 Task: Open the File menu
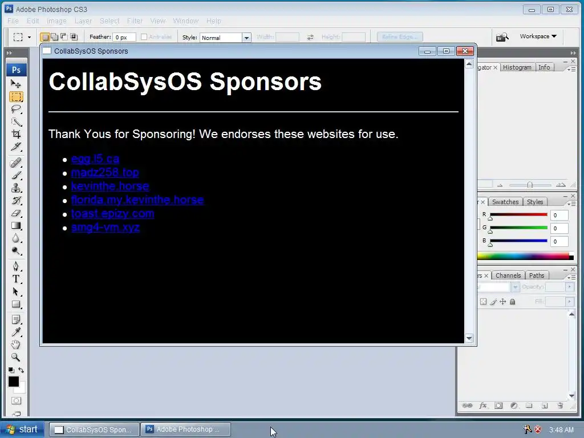click(x=13, y=21)
